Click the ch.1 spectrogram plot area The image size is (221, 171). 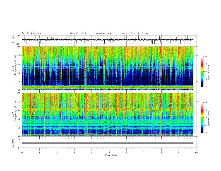pyautogui.click(x=108, y=68)
